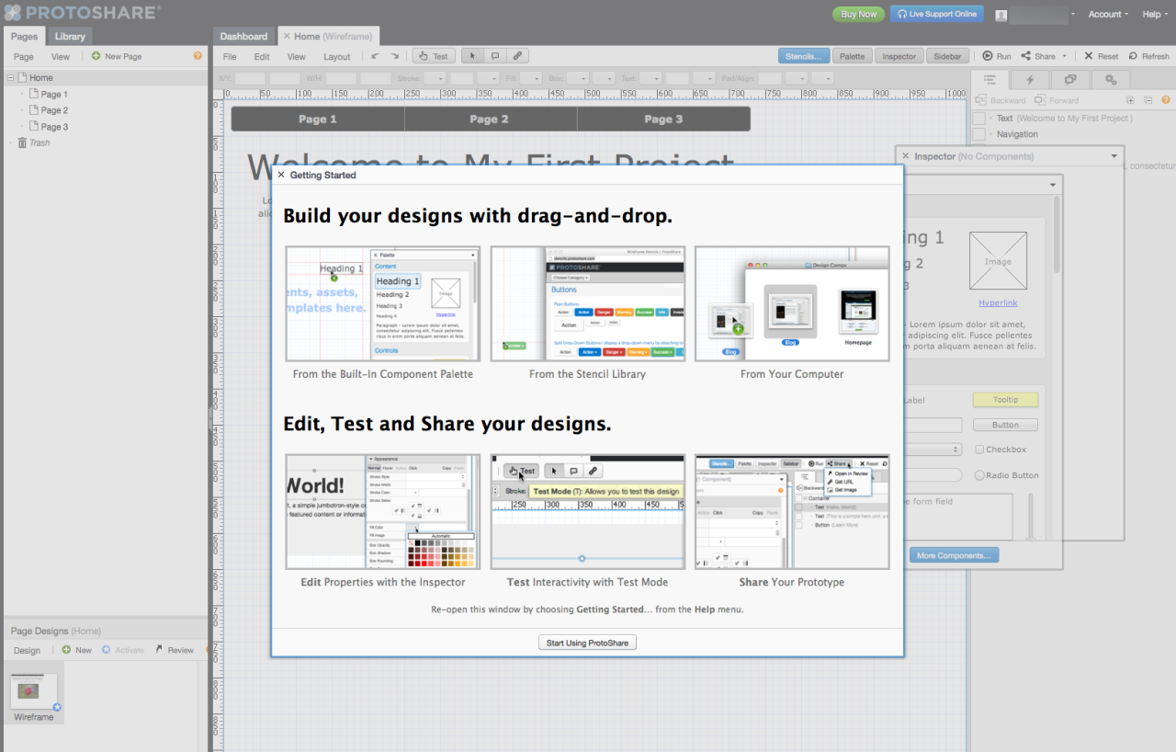
Task: Select the comment annotation tool
Action: tap(495, 56)
